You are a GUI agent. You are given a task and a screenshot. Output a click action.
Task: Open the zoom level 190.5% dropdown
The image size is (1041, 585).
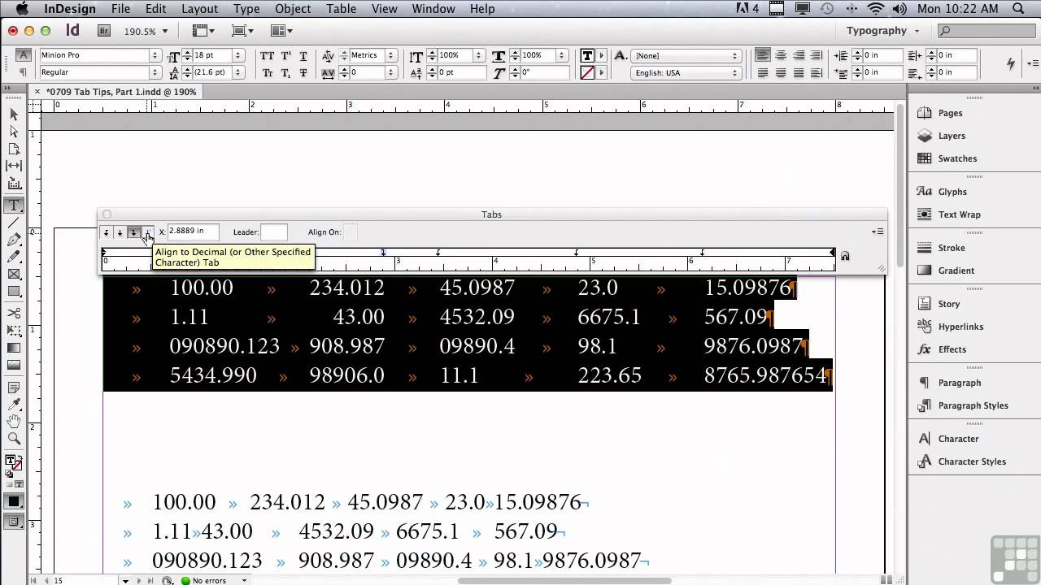point(165,31)
